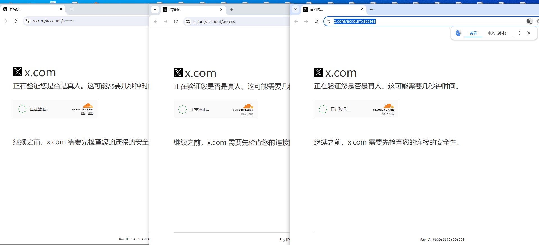Click the Google Translate logo in the popup
The width and height of the screenshot is (539, 245).
coord(458,33)
